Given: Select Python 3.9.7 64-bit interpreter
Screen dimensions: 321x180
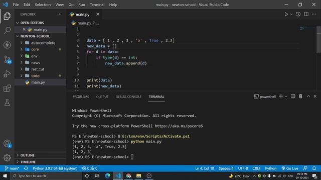Looking at the screenshot, I should coord(55,168).
